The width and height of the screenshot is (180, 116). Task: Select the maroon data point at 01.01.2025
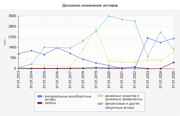174,62
